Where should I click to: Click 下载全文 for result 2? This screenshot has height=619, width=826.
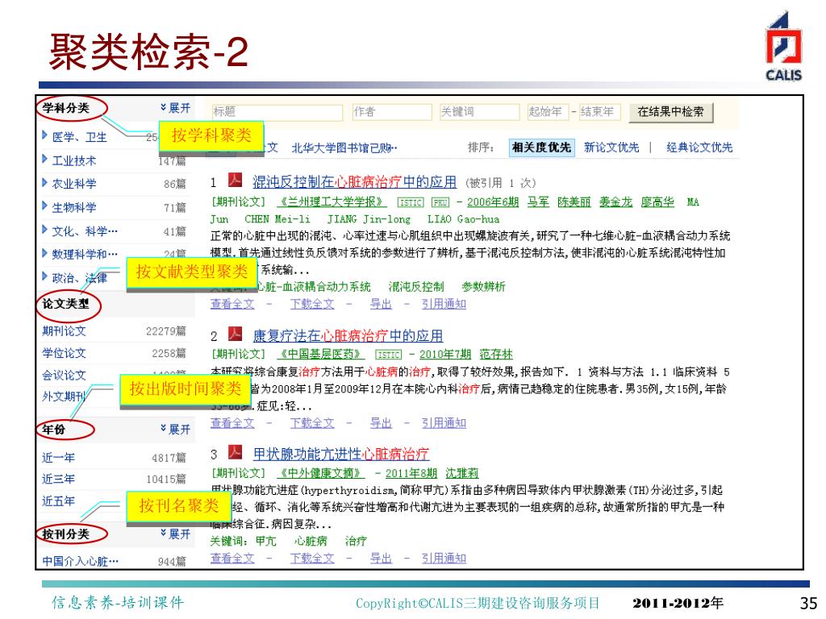[x=312, y=422]
